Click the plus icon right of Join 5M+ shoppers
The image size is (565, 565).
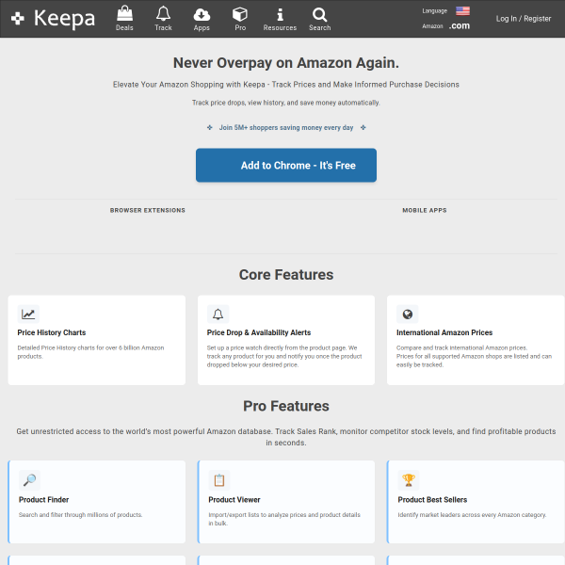tap(363, 127)
